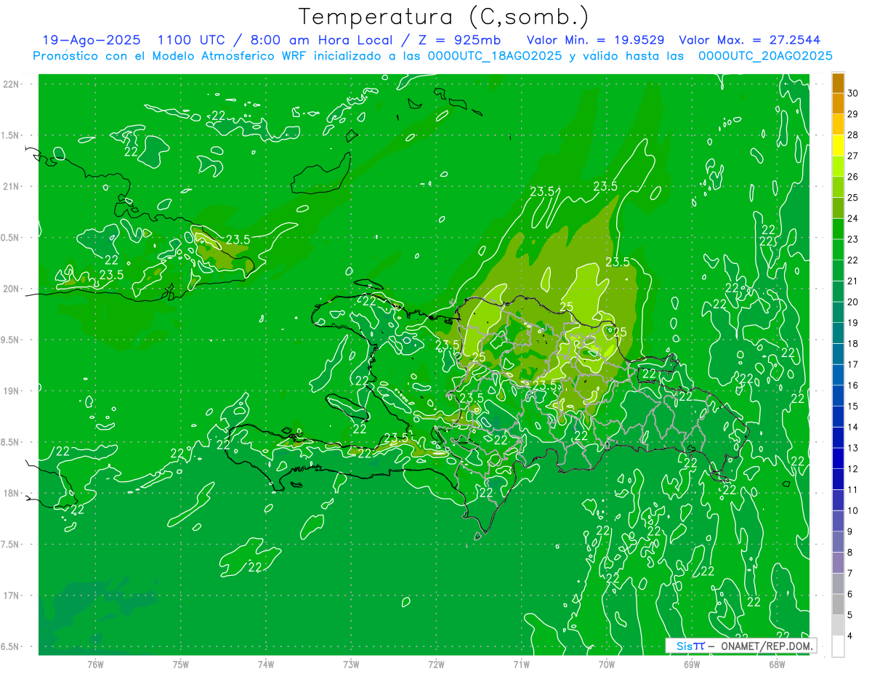This screenshot has height=674, width=872.
Task: Click the color scale label "12"
Action: click(853, 469)
